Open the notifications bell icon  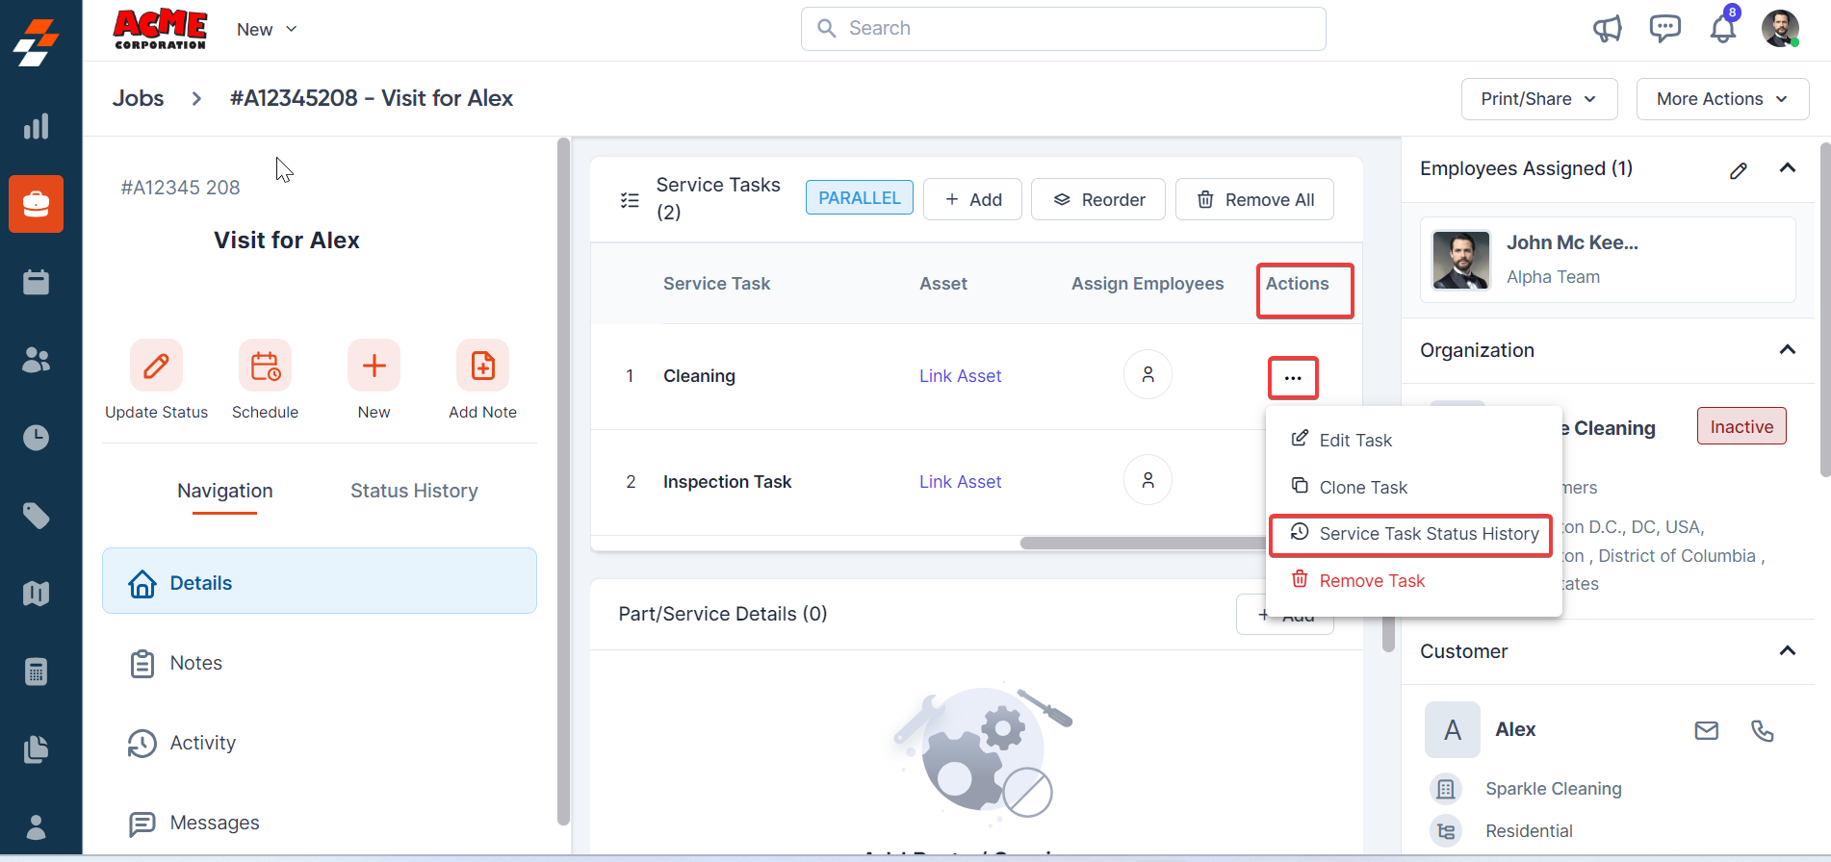(x=1722, y=29)
